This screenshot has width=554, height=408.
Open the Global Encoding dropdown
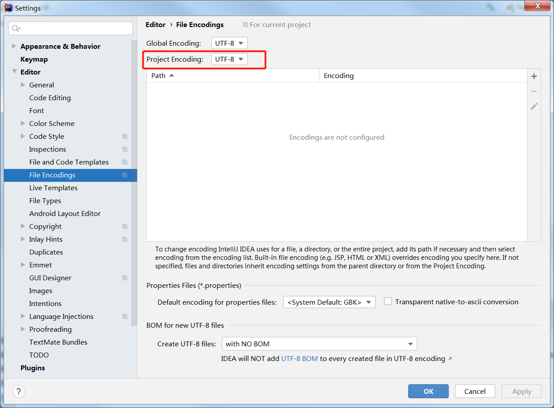click(229, 43)
